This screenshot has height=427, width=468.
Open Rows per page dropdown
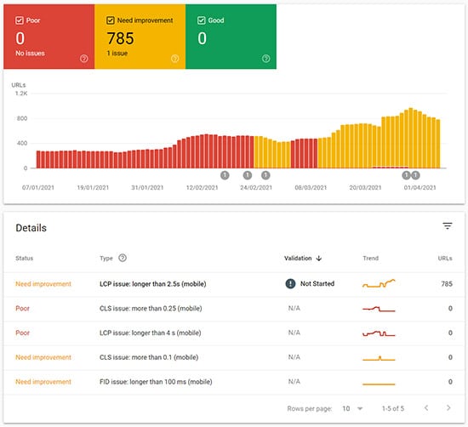(x=352, y=408)
